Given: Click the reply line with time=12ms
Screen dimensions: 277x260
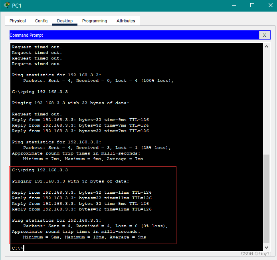Looking at the screenshot, I should coord(82,209).
